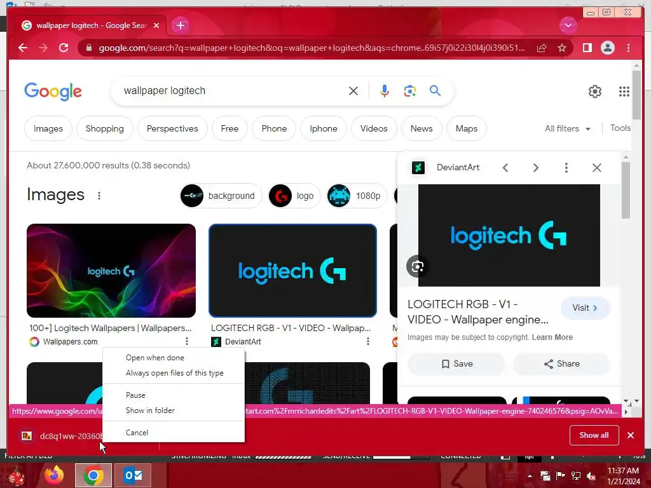The image size is (651, 488).
Task: Clear the search box with the X
Action: [353, 91]
